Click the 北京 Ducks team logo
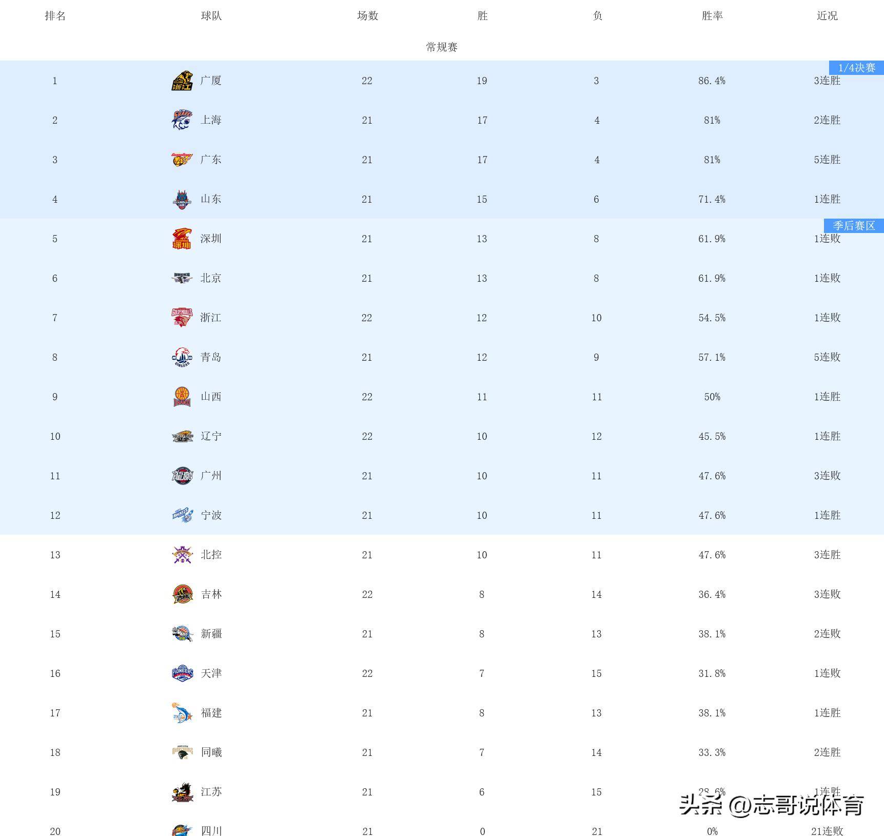This screenshot has height=836, width=884. click(x=182, y=278)
